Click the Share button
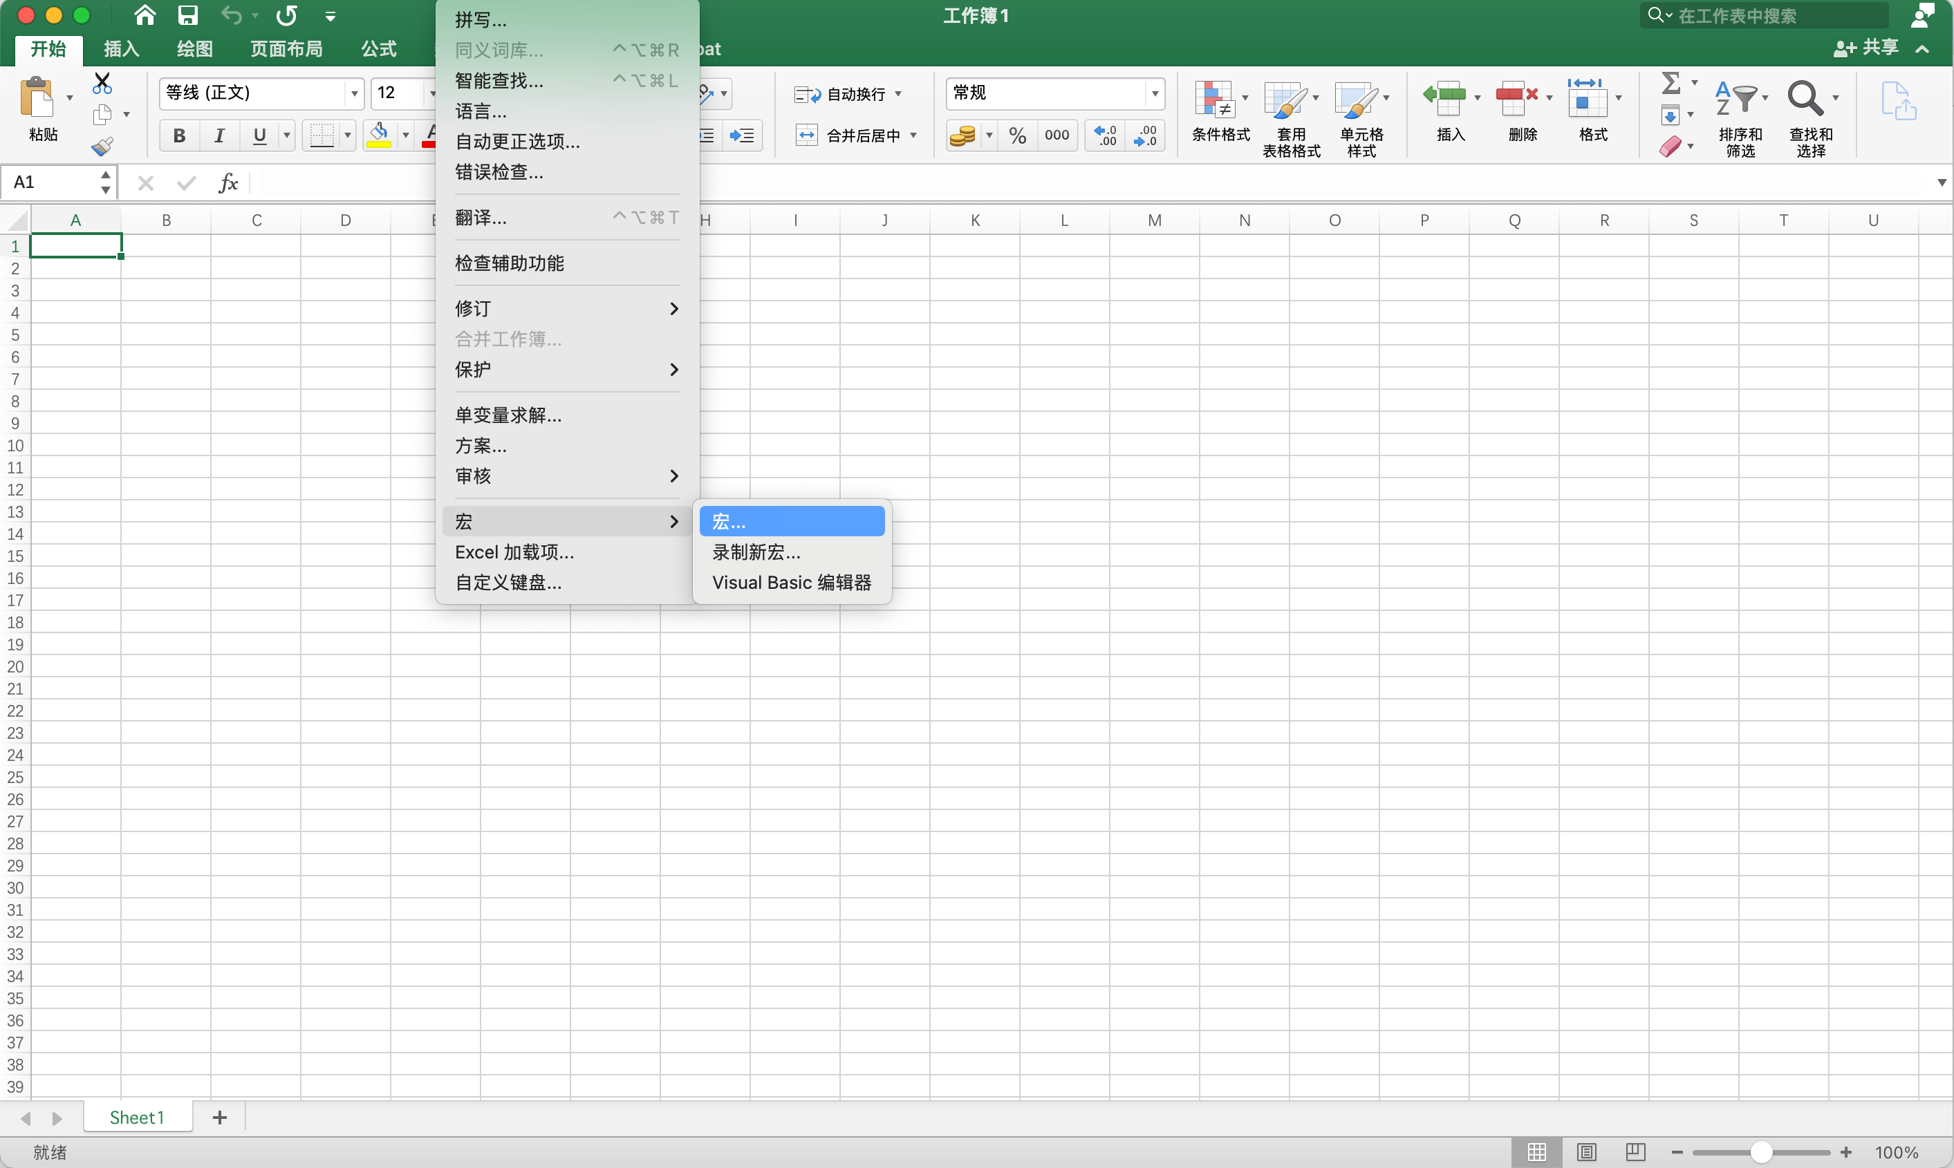Viewport: 1954px width, 1168px height. pyautogui.click(x=1867, y=48)
